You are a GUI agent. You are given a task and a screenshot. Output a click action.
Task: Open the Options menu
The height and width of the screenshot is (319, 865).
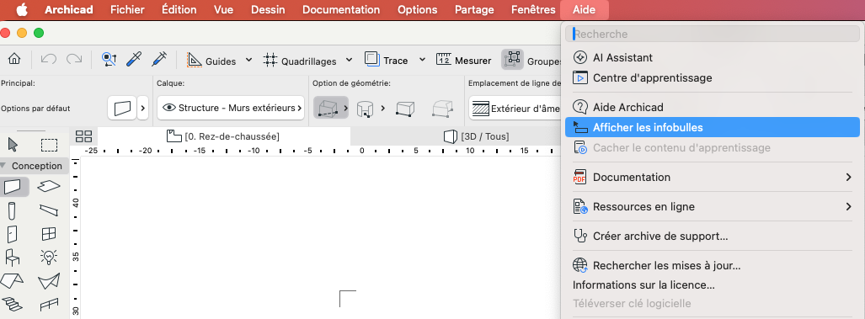click(x=418, y=9)
